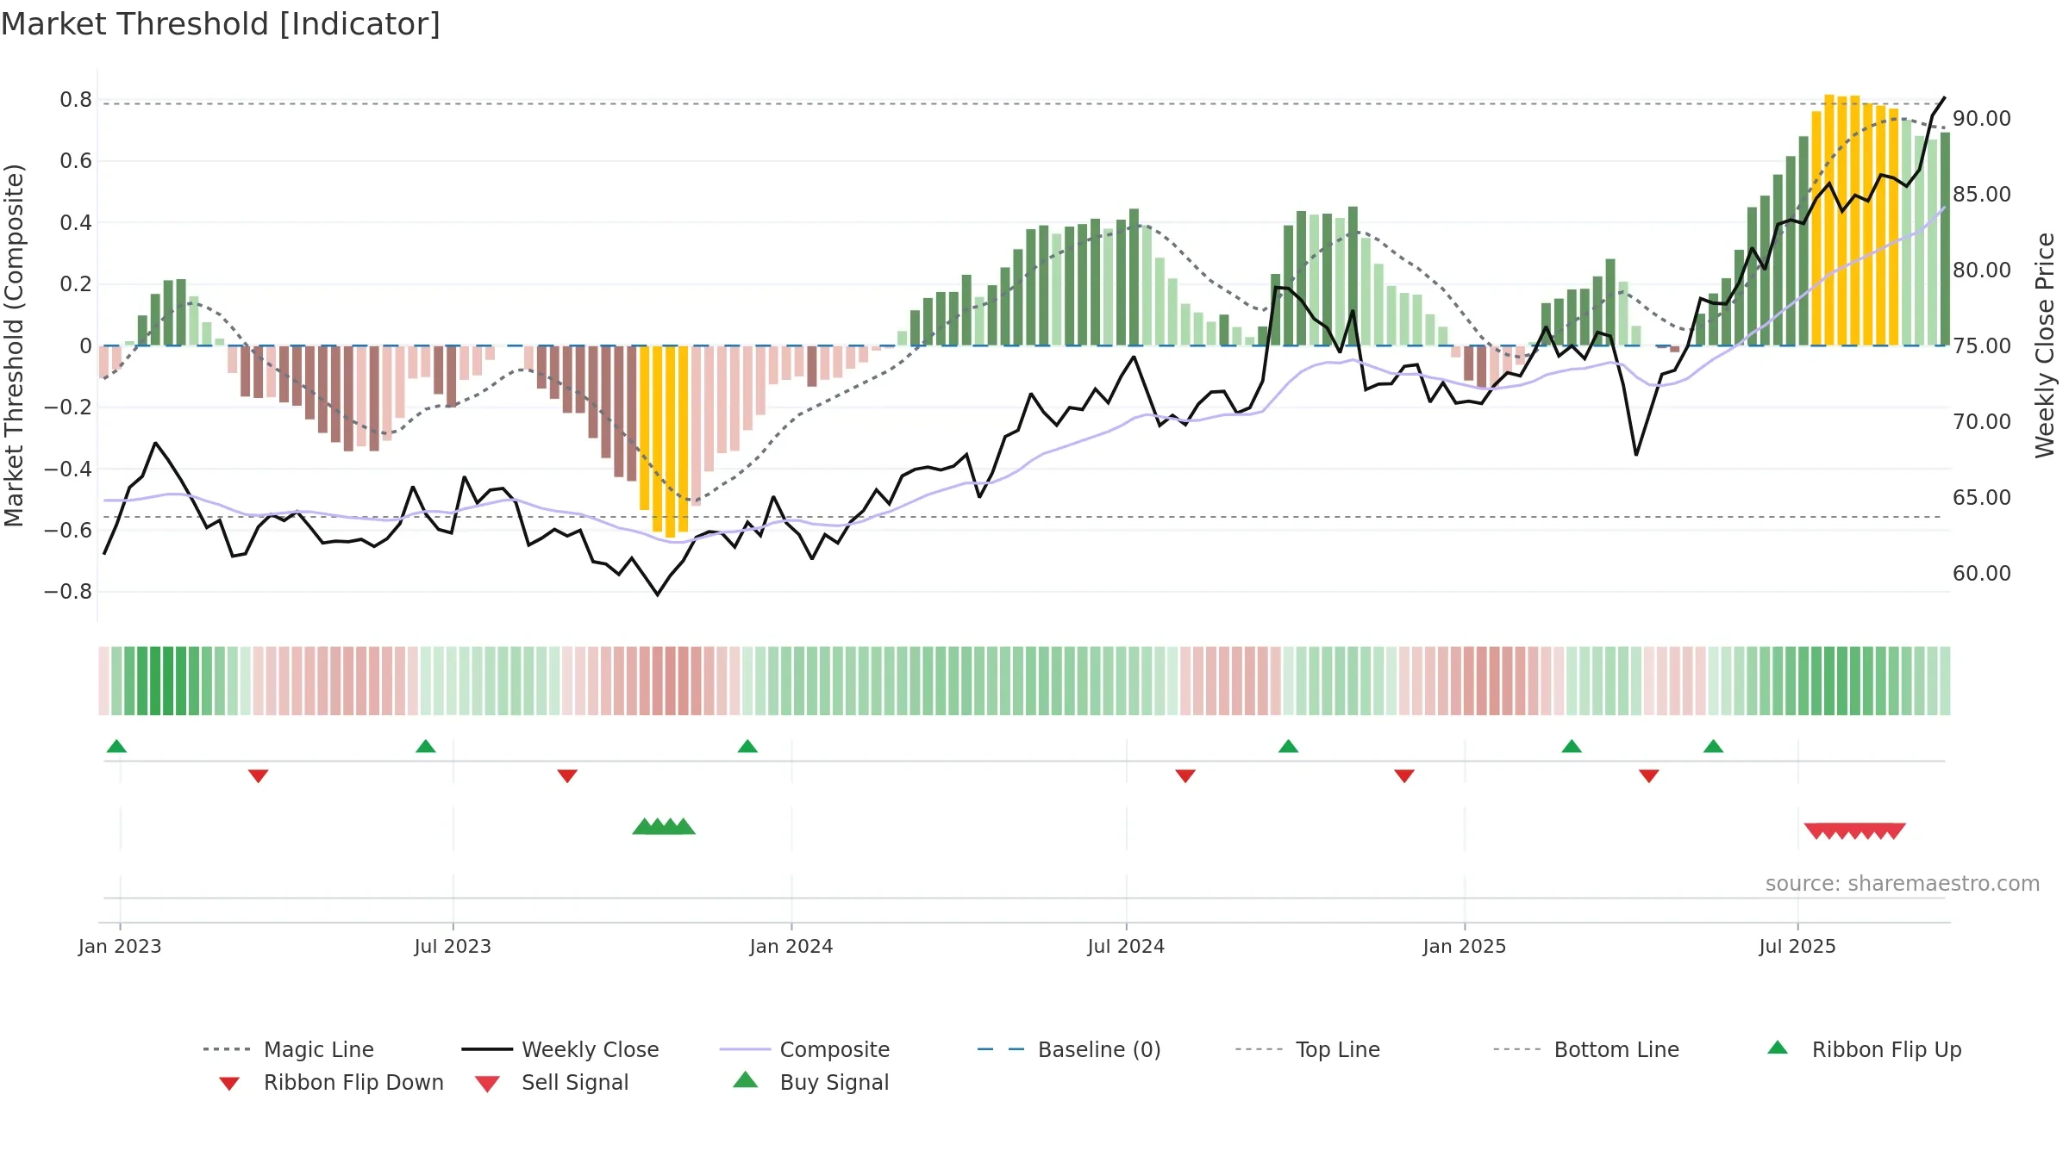Click the 70.00 price axis tick

tap(1982, 422)
